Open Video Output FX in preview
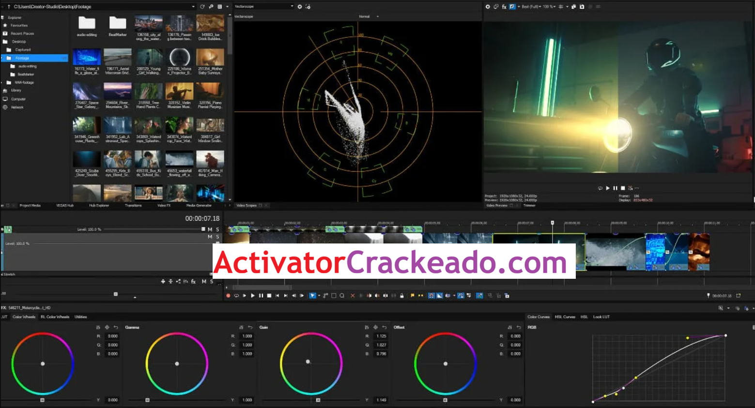The width and height of the screenshot is (755, 408). click(x=504, y=7)
